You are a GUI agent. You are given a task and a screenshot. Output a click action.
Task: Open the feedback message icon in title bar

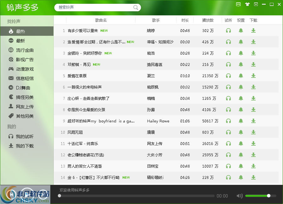click(x=238, y=4)
